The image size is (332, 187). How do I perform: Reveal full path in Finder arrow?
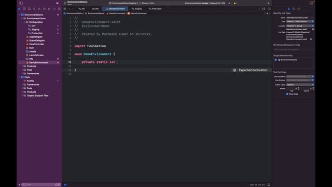pos(311,39)
